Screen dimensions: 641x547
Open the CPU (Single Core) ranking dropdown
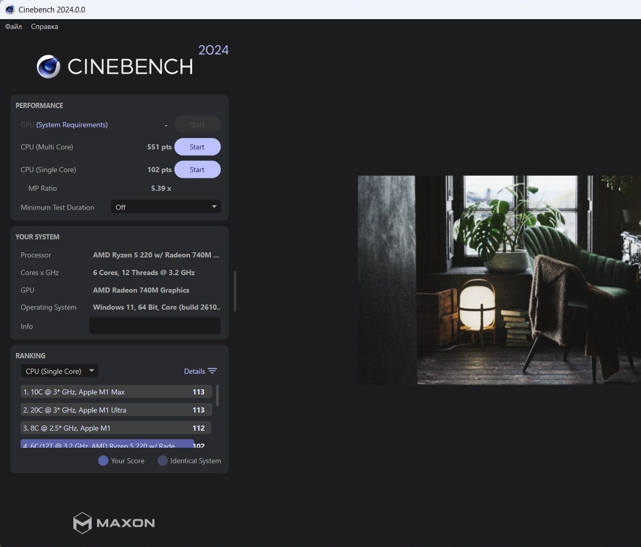click(x=59, y=371)
